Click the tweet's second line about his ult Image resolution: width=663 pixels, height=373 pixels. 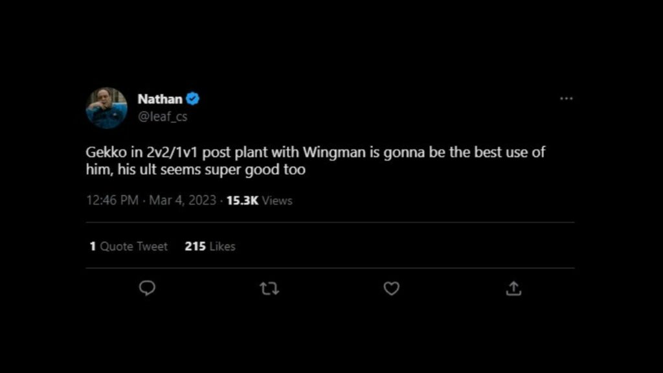click(195, 172)
